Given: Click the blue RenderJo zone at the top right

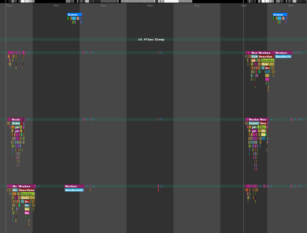Looking at the screenshot, I should click(283, 56).
